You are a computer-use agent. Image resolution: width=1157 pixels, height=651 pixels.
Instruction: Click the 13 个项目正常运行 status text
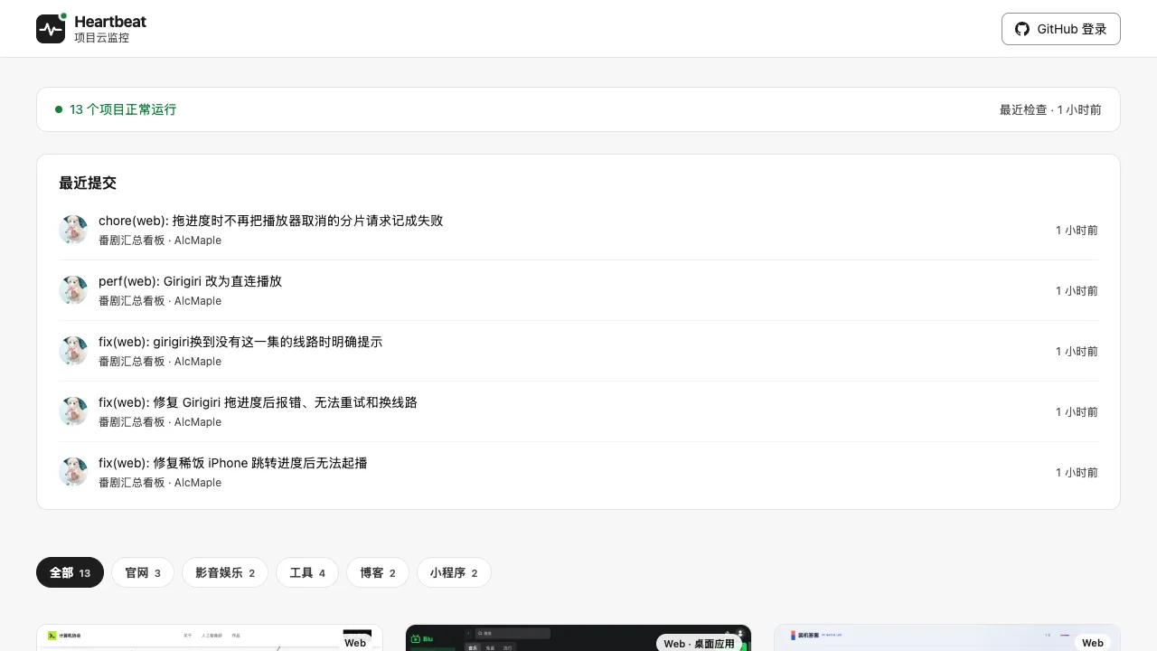pos(123,109)
